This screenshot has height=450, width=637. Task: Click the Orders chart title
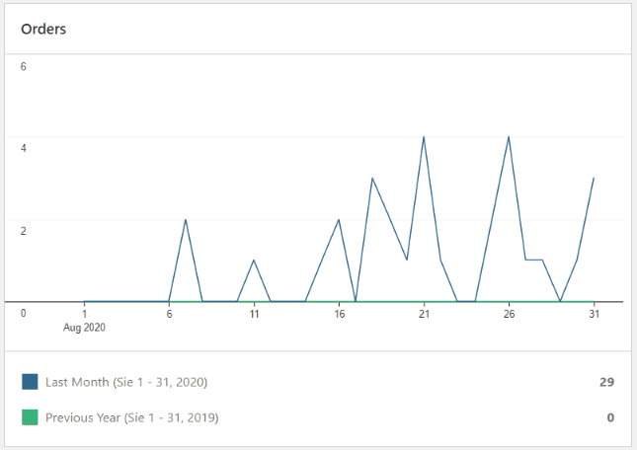(43, 29)
